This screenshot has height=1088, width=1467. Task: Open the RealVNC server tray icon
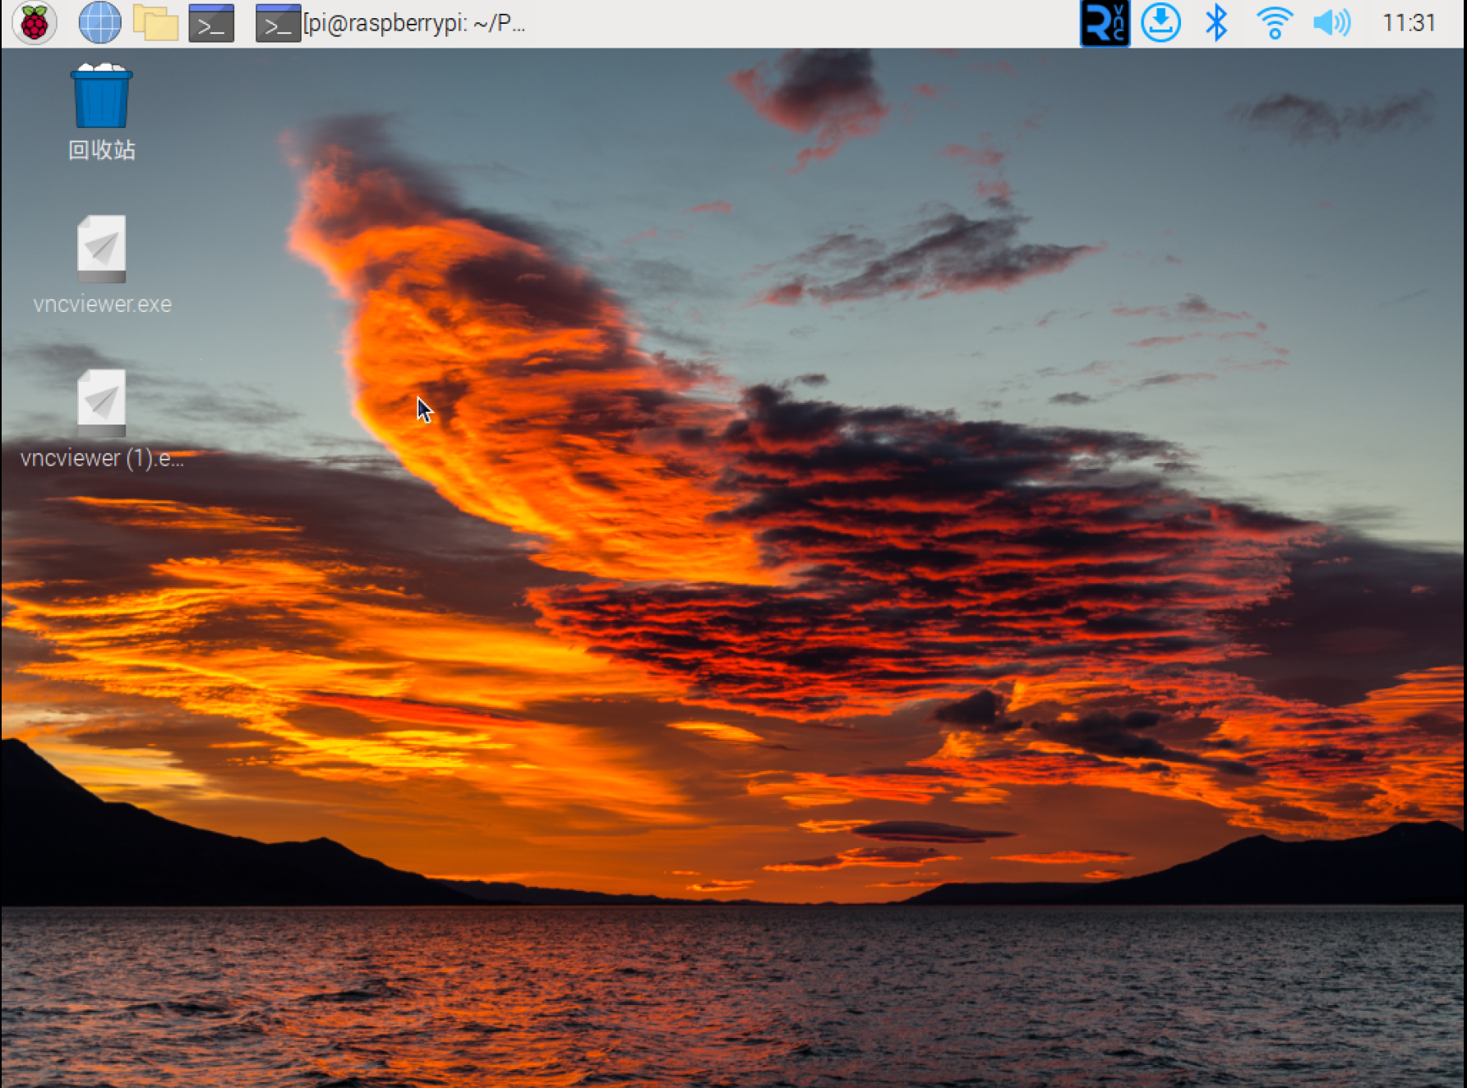1104,22
